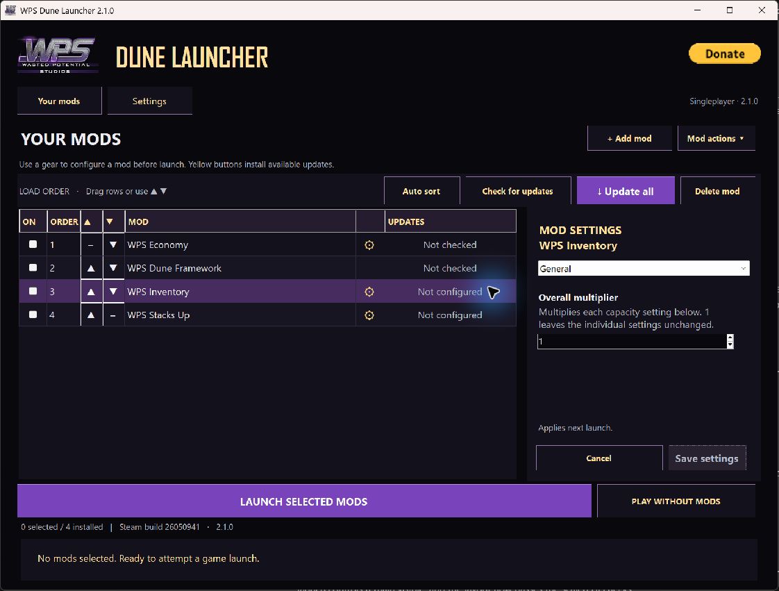This screenshot has width=779, height=591.
Task: Open the General settings category dropdown
Action: tap(644, 268)
